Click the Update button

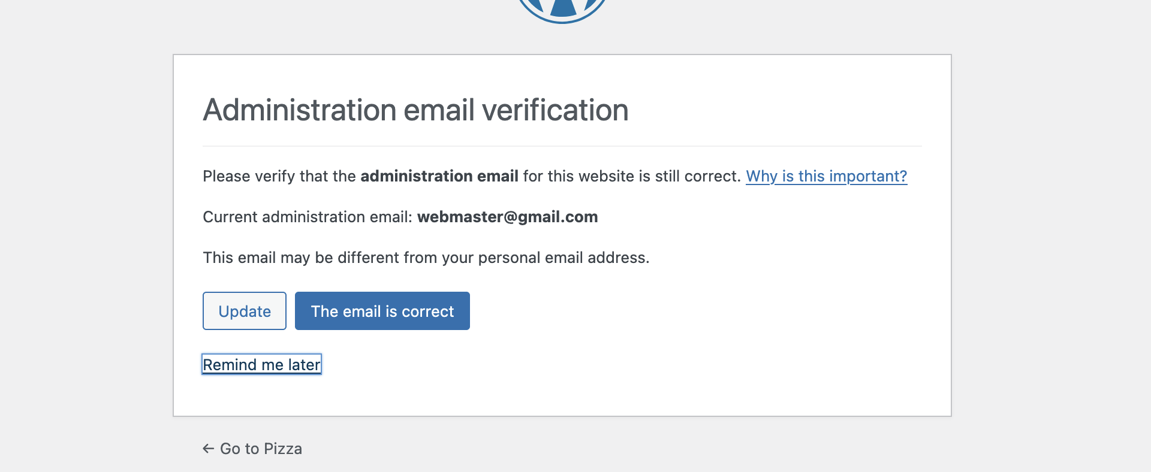pos(245,311)
